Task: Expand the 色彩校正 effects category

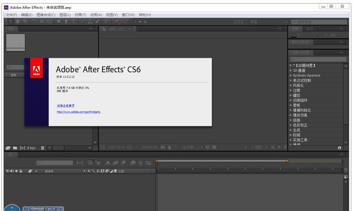Action: pyautogui.click(x=291, y=125)
